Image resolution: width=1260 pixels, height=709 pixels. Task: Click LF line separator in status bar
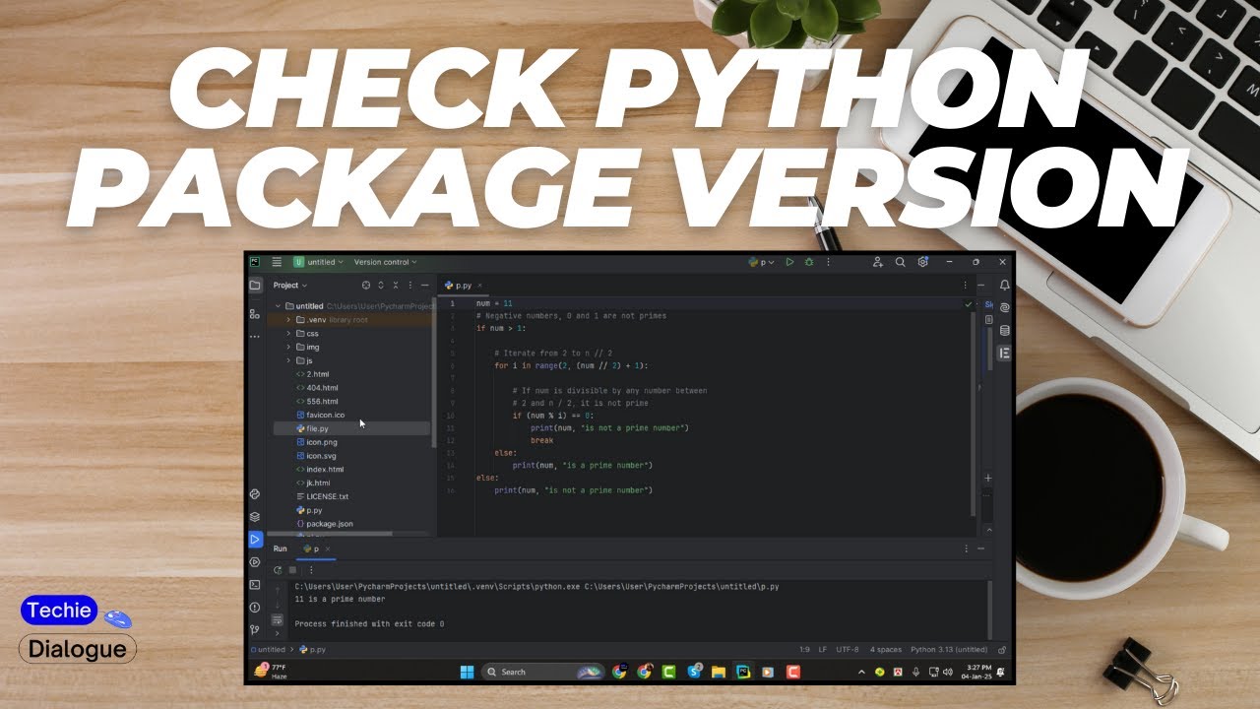(822, 650)
